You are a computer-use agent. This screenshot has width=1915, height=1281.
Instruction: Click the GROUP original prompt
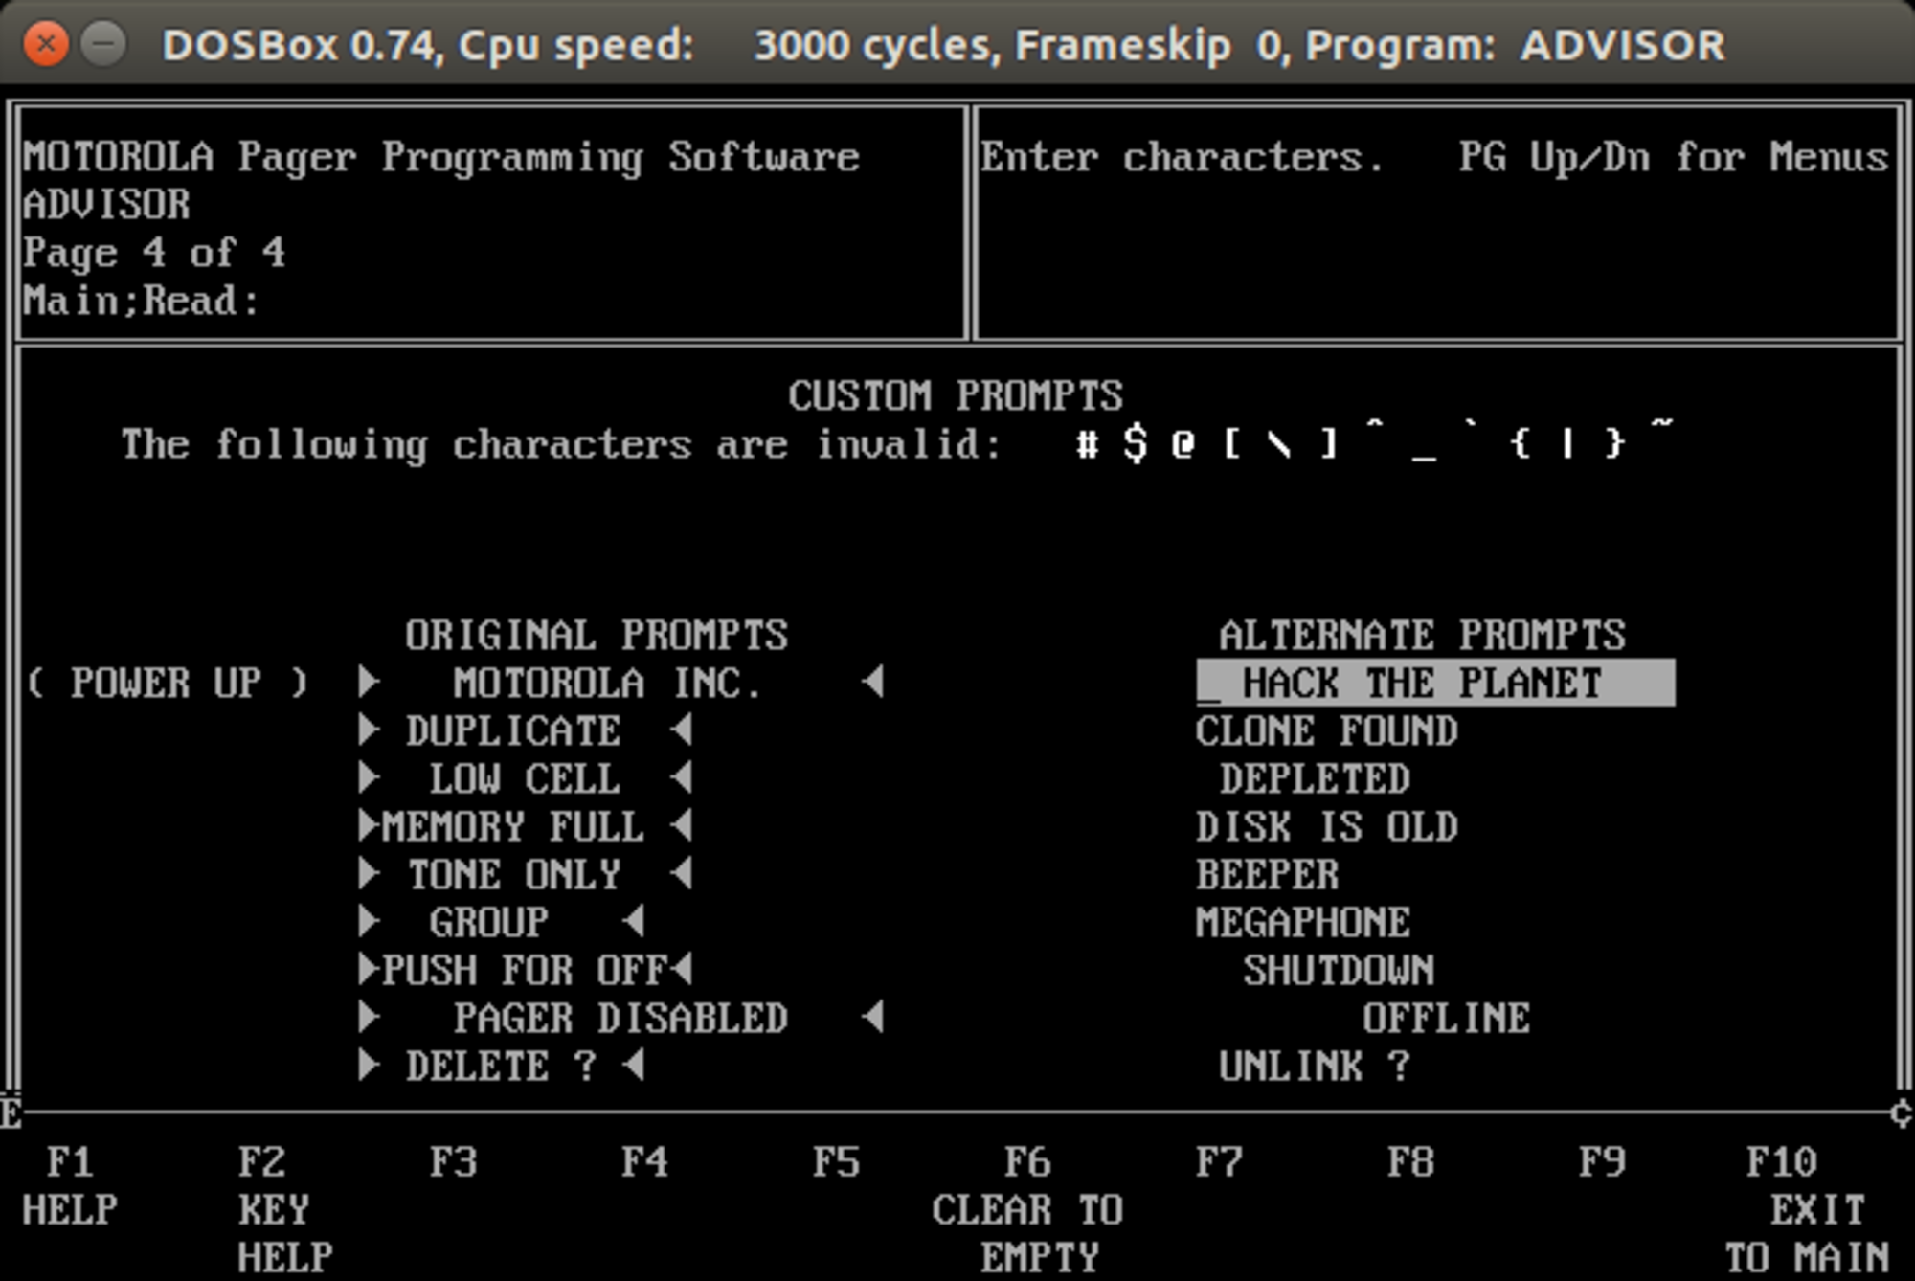click(489, 923)
